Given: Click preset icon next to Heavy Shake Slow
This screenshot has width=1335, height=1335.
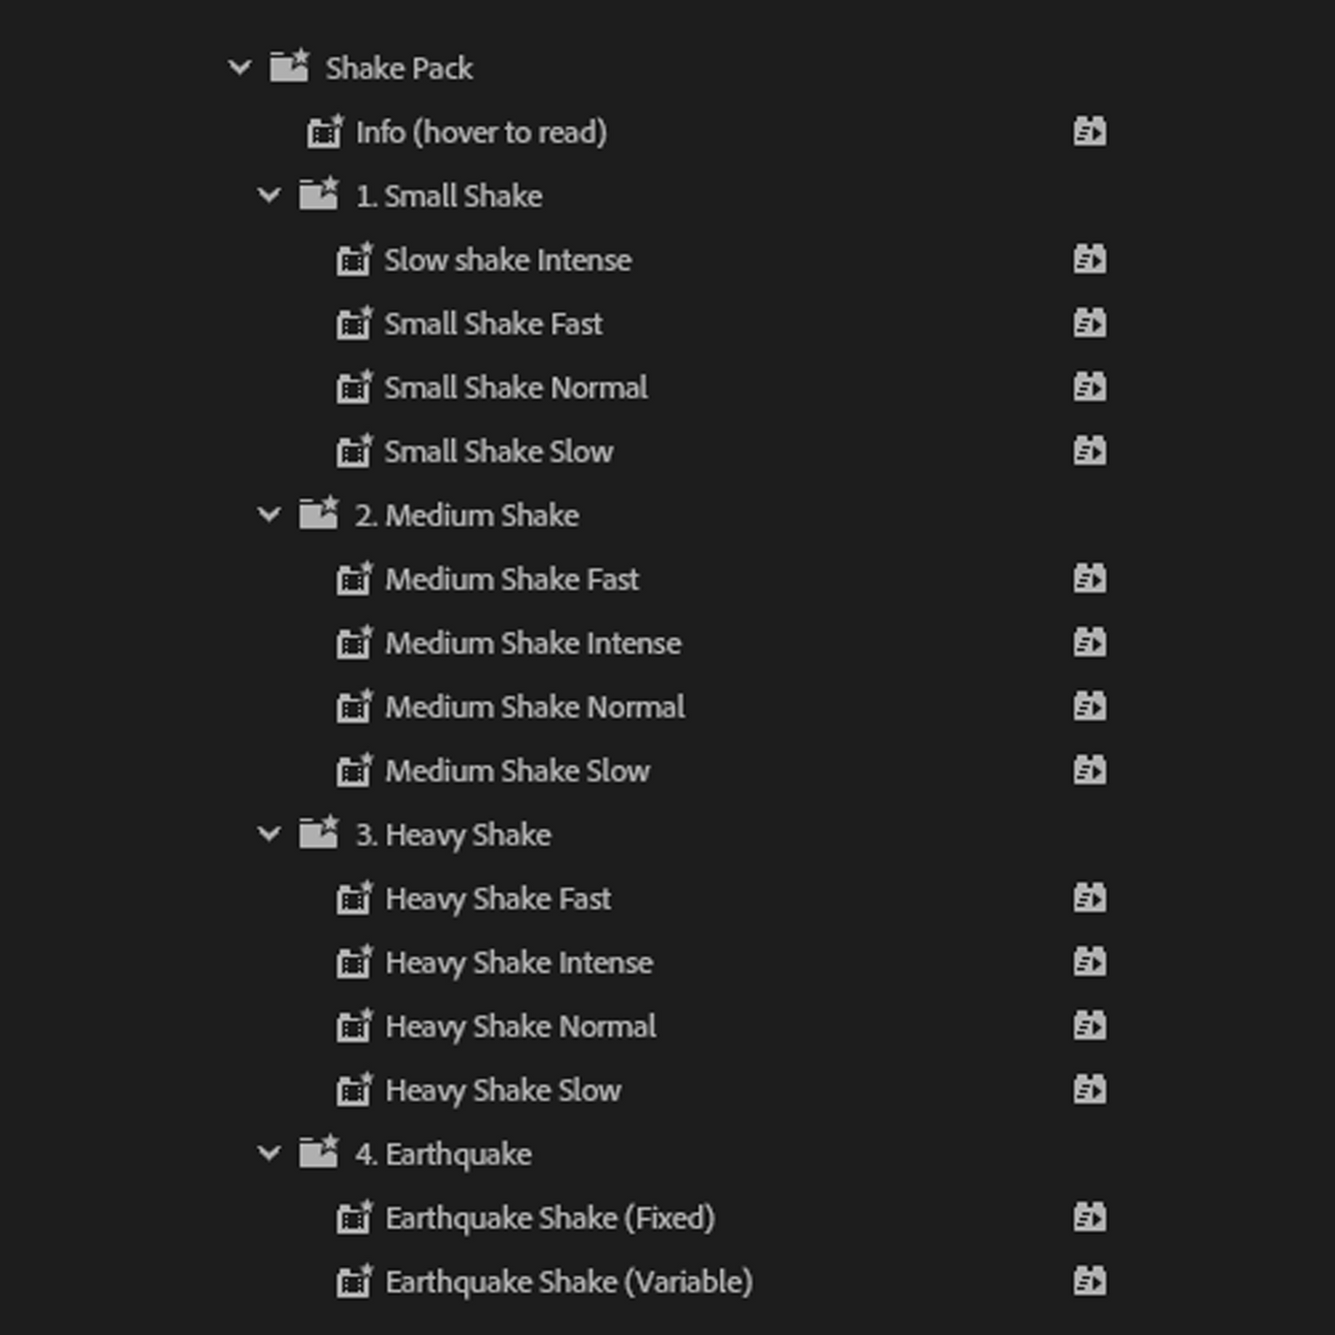Looking at the screenshot, I should point(353,1090).
